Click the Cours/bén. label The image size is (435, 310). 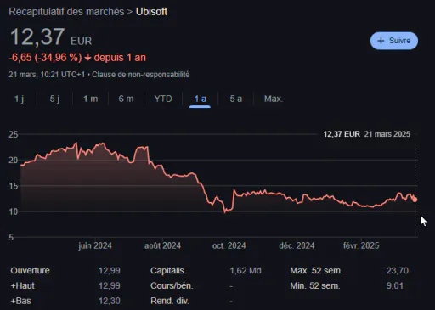pyautogui.click(x=172, y=285)
